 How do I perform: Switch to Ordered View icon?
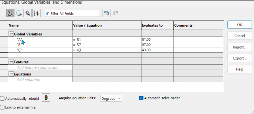36,13
